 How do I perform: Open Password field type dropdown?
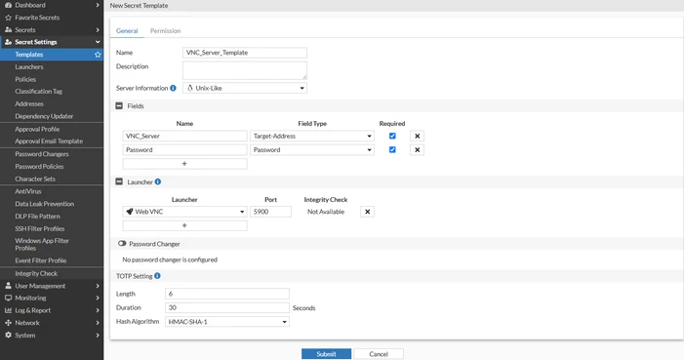pyautogui.click(x=312, y=149)
